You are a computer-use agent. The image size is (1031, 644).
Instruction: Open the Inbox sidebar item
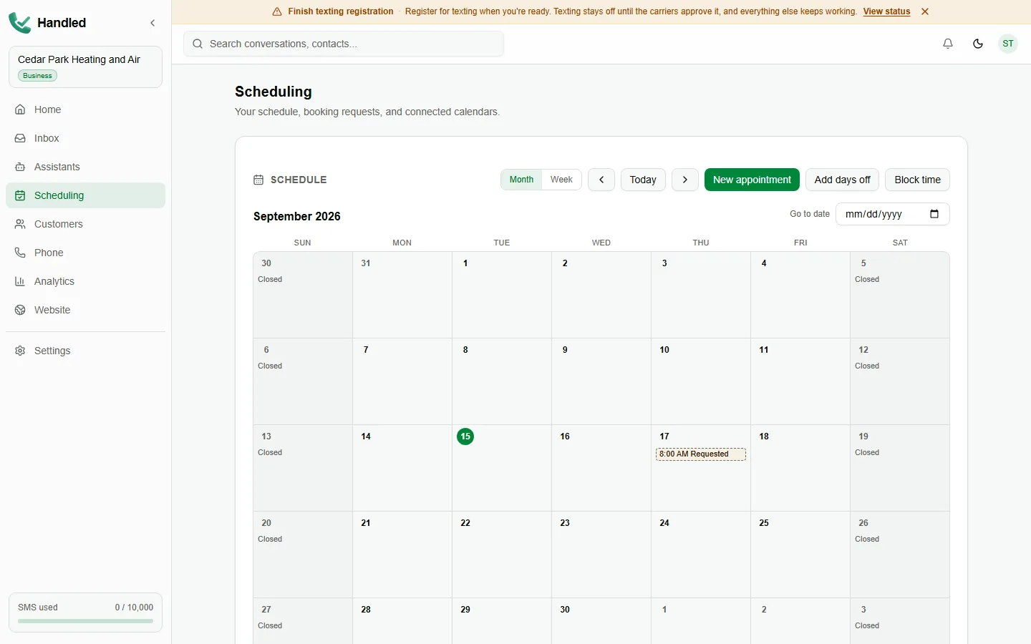pos(85,138)
